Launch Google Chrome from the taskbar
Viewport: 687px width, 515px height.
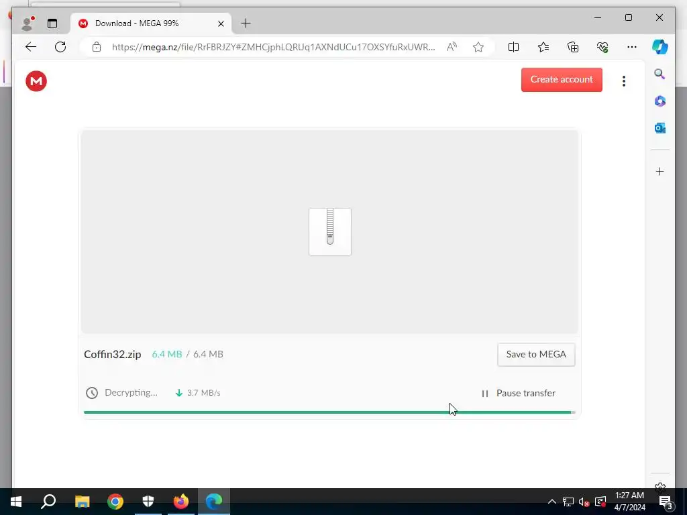click(115, 502)
